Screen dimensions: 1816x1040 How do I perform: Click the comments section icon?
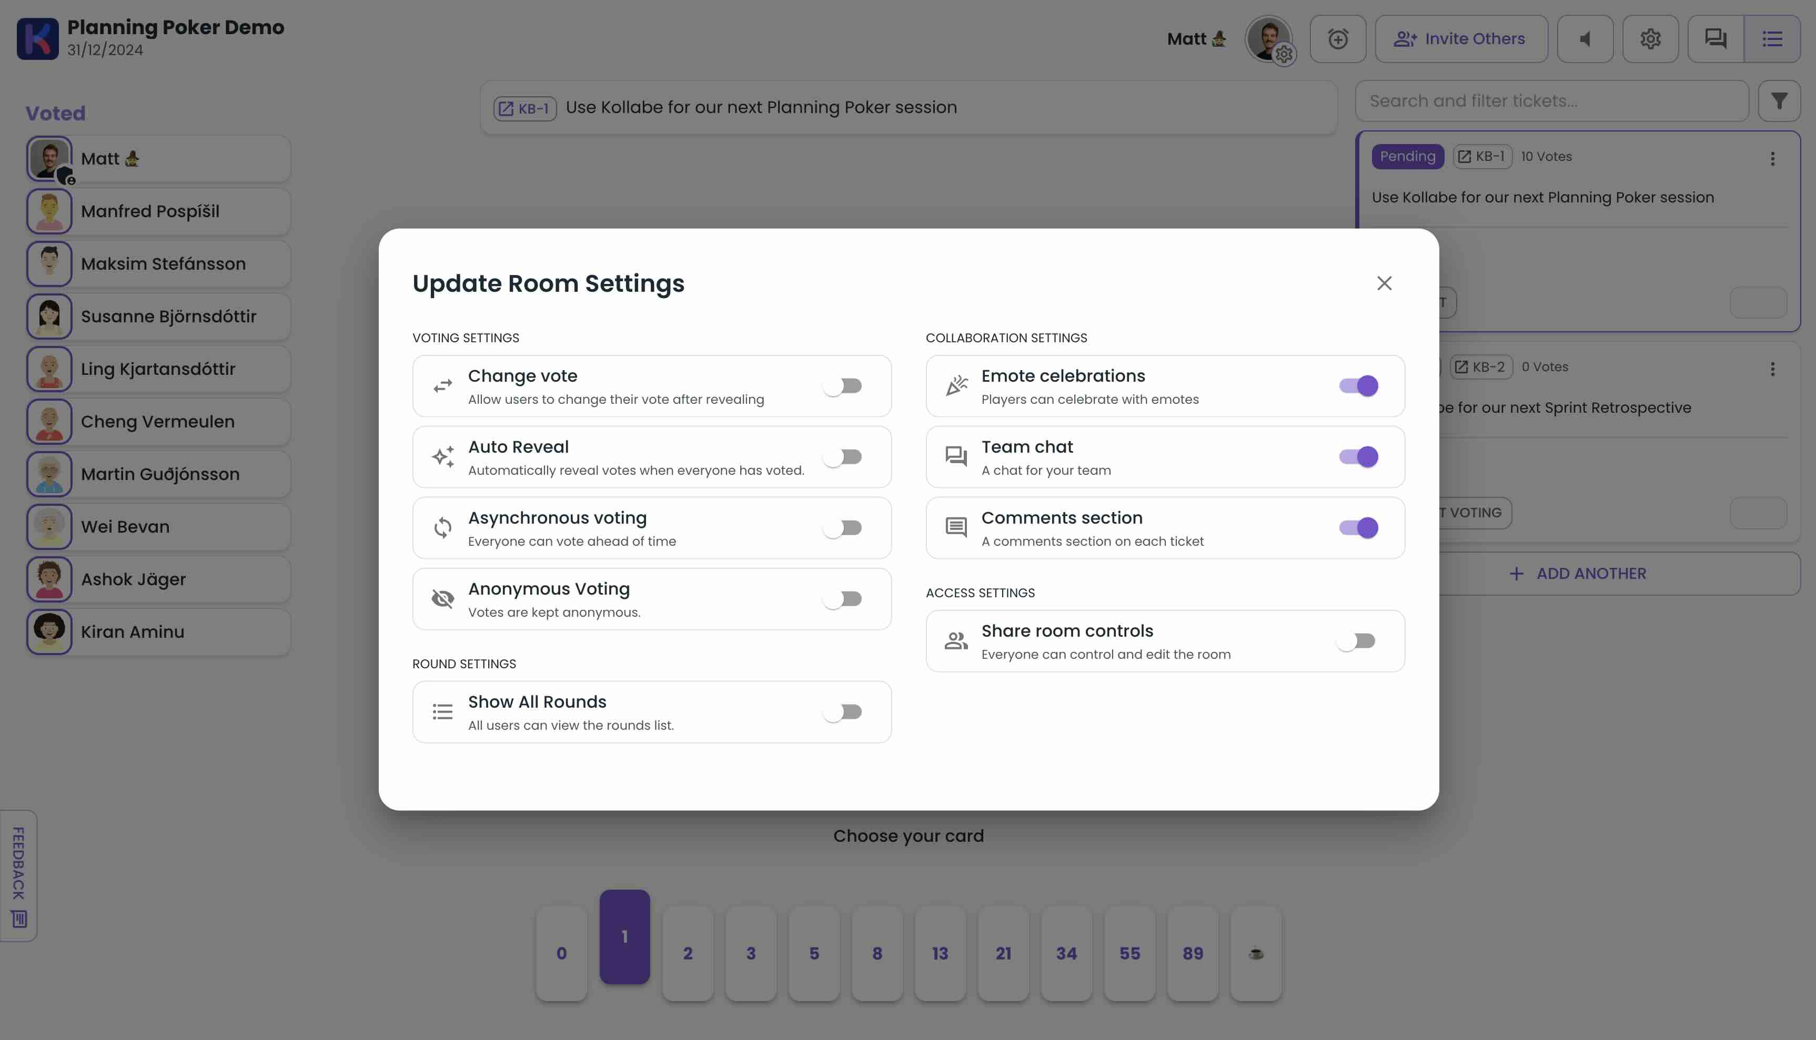click(955, 526)
